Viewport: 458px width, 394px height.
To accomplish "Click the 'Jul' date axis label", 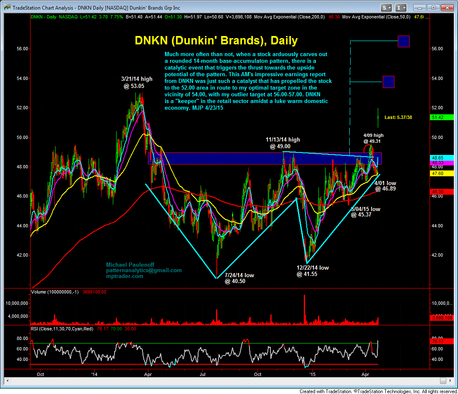I will [x=202, y=374].
